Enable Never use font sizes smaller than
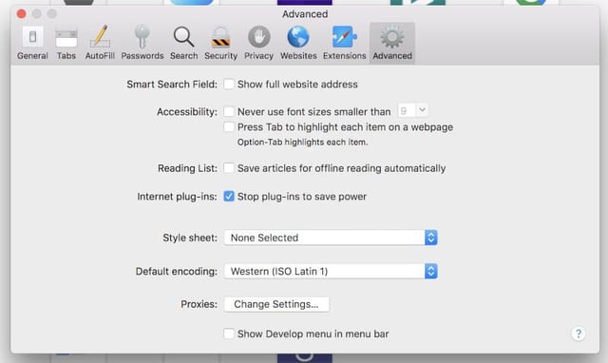This screenshot has width=608, height=363. 229,112
